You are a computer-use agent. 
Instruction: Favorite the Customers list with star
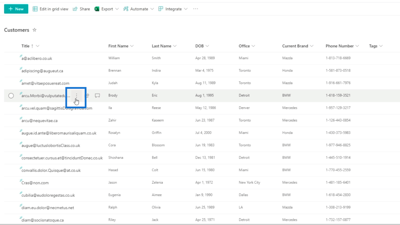click(x=34, y=30)
